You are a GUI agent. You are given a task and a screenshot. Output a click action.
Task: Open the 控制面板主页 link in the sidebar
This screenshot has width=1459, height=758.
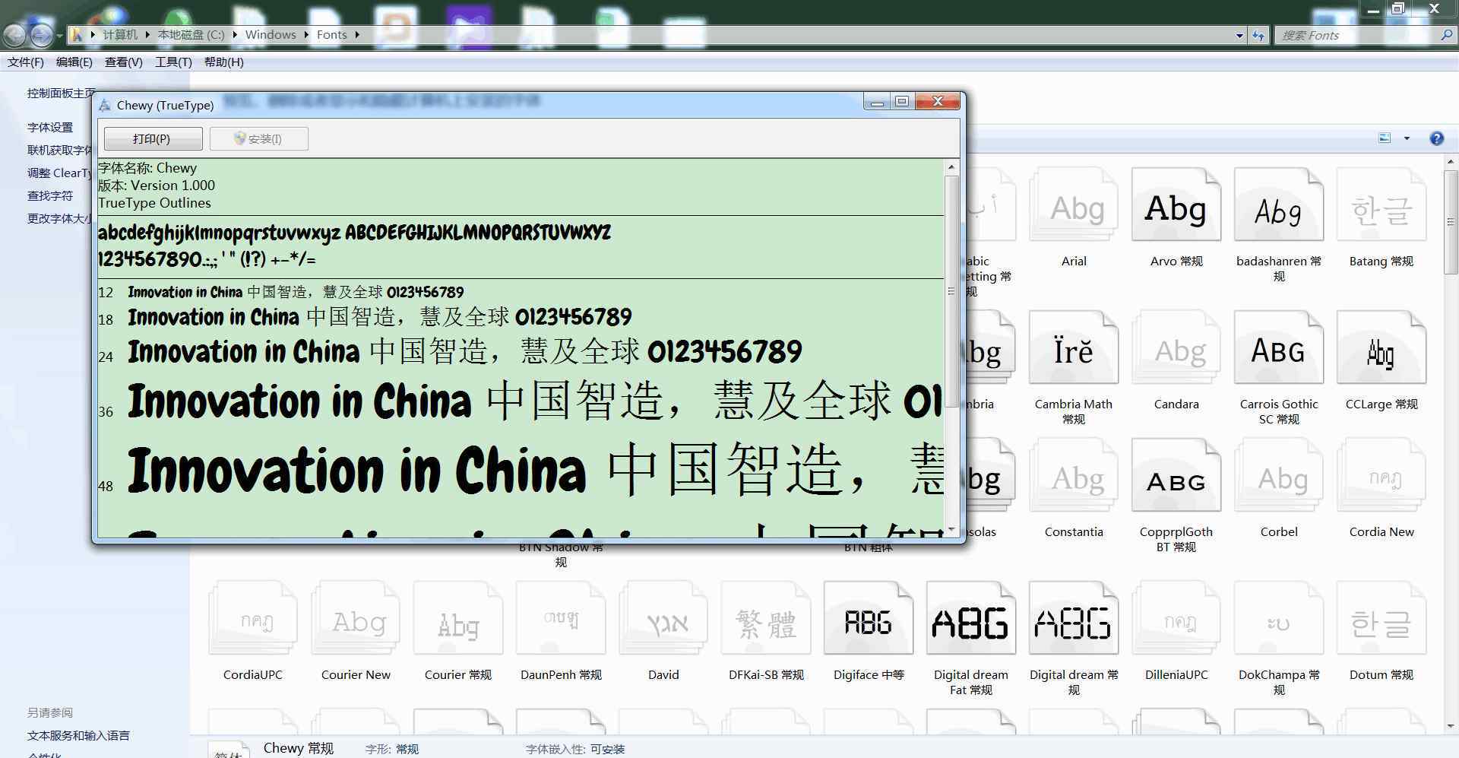61,94
